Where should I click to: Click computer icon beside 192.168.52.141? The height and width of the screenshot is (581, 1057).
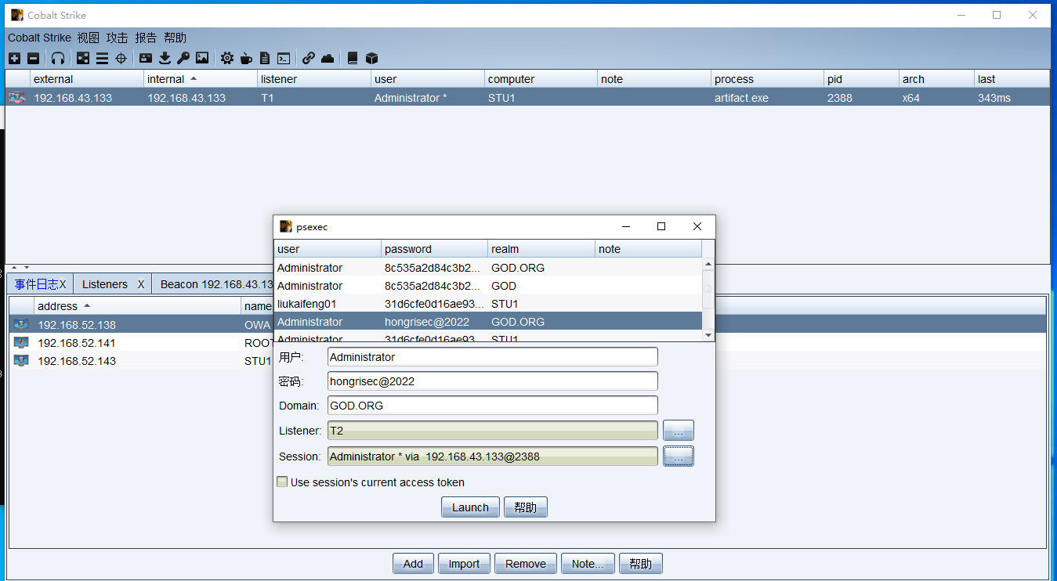click(x=21, y=342)
